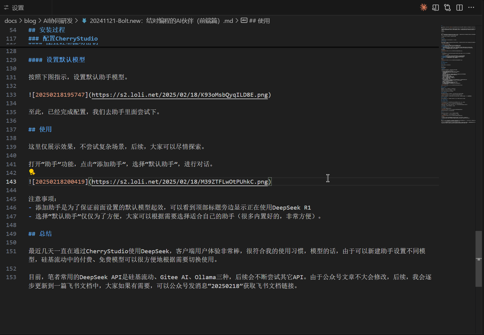Click the vertical scrollbar thumb
The image size is (484, 335).
479,259
